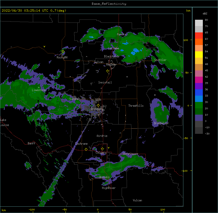Select the mauve 45–42 dBZ swatch
The height and width of the screenshot is (213, 218).
coord(199,73)
